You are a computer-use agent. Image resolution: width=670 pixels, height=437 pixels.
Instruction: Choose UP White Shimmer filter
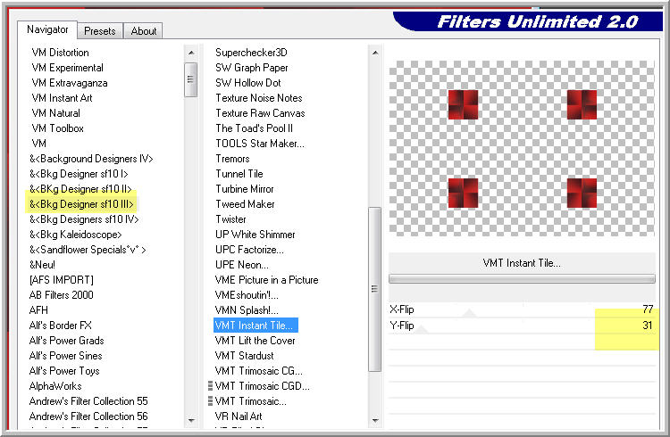(x=255, y=235)
